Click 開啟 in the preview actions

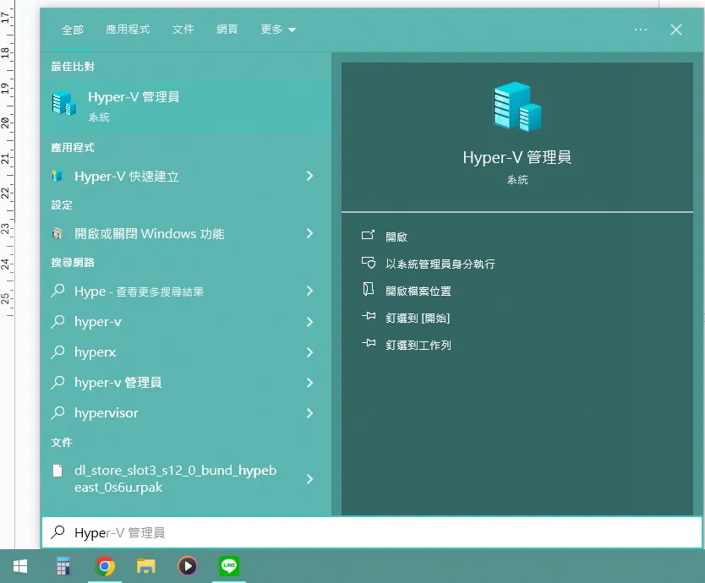396,237
